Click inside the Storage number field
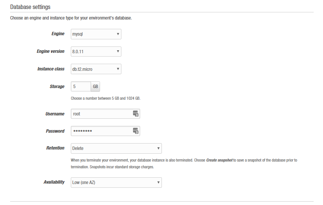 [x=81, y=87]
